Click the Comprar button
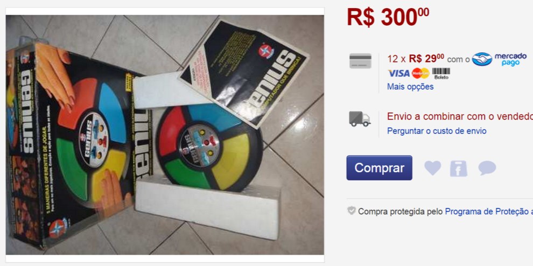 380,167
